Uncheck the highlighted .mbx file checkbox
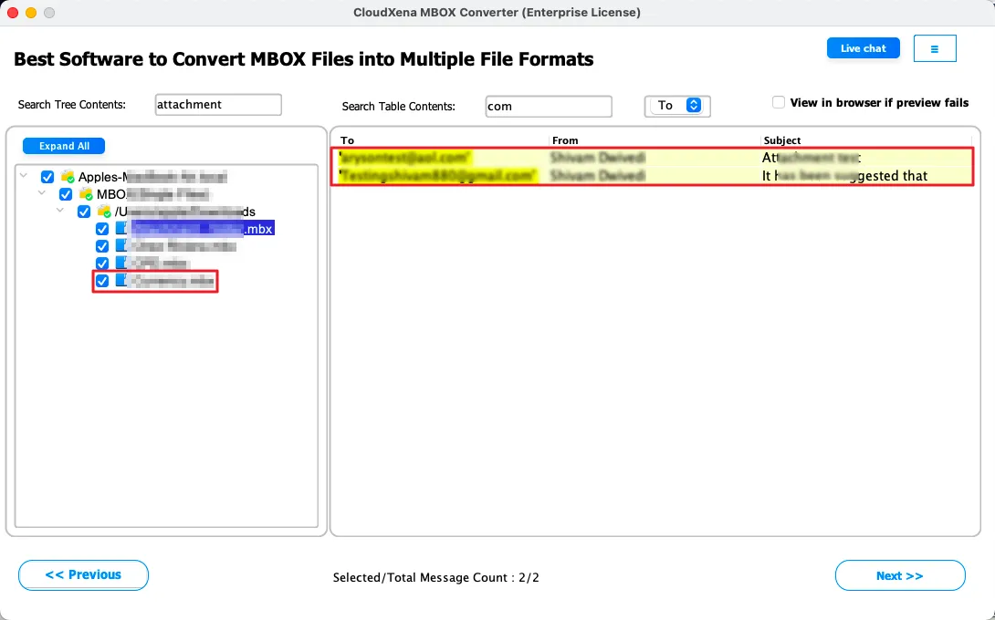This screenshot has height=620, width=995. pos(102,229)
